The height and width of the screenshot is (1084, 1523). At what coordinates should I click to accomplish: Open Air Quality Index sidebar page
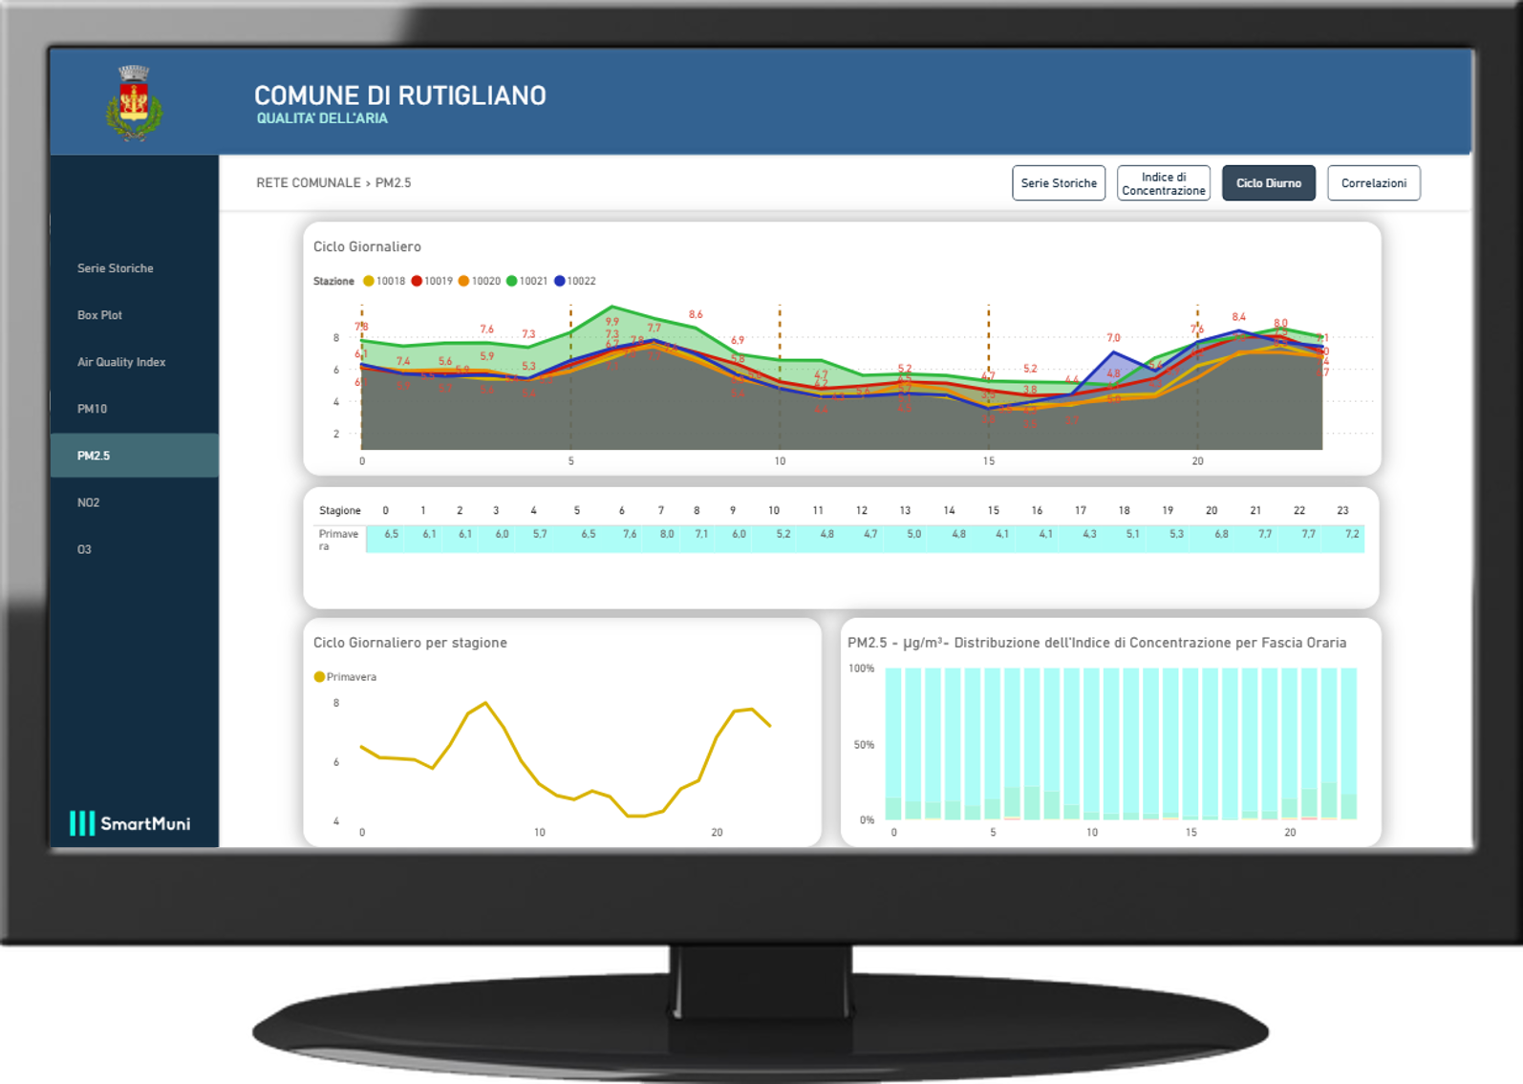121,362
